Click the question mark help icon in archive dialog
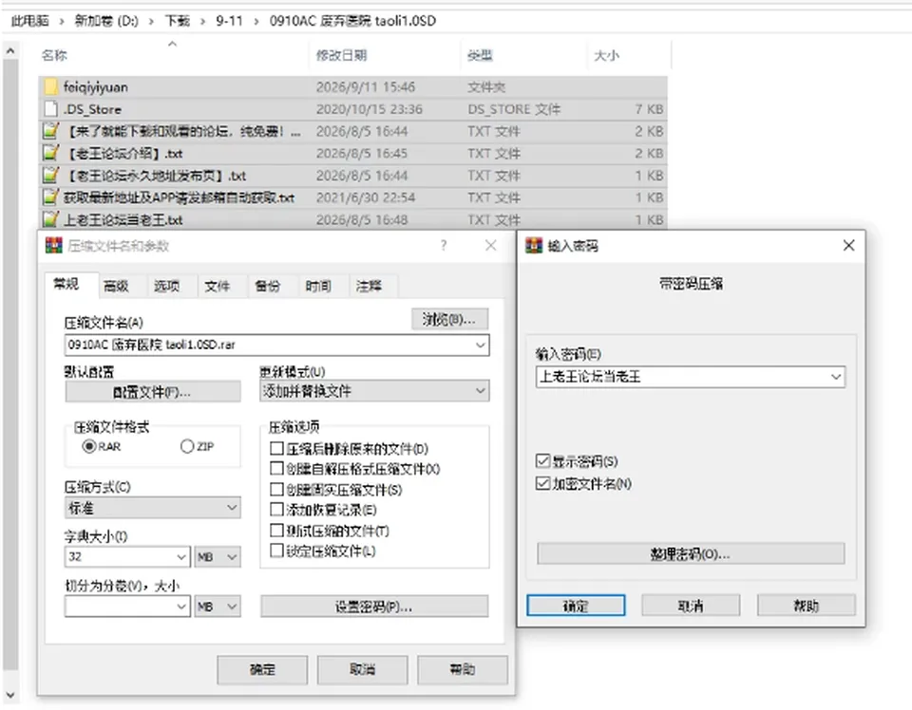This screenshot has width=912, height=710. tap(444, 245)
